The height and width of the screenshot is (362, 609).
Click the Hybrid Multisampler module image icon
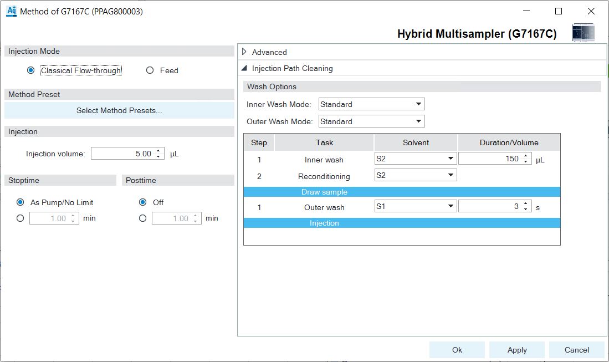583,33
